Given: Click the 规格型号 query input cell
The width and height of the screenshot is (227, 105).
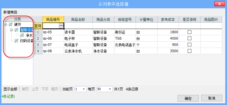Looking at the screenshot, I should (x=125, y=26).
